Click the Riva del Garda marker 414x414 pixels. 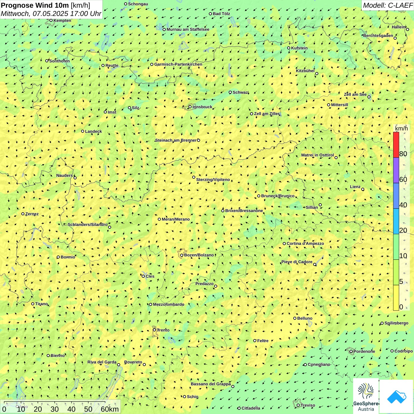click(119, 365)
